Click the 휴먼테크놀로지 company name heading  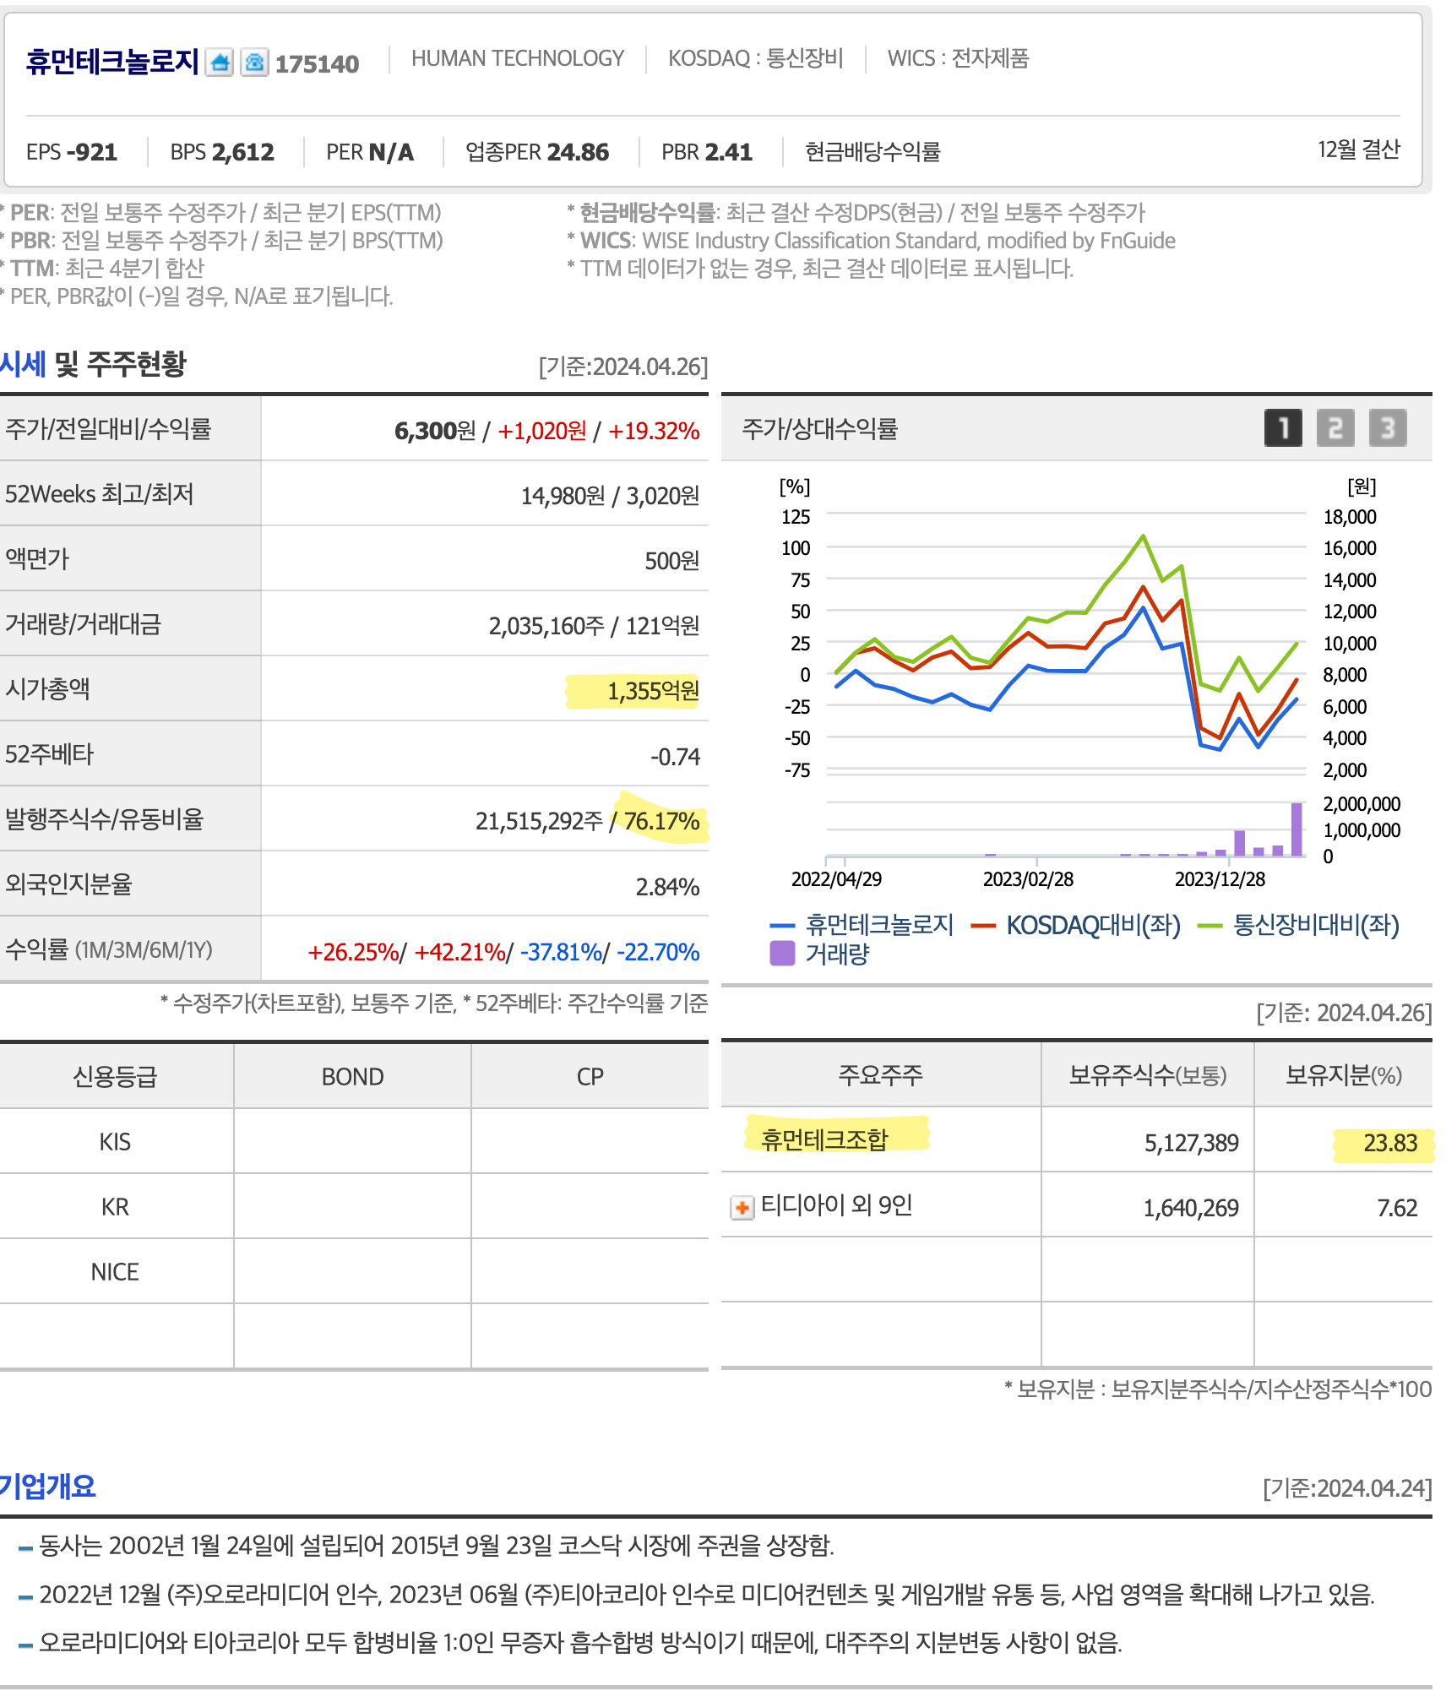coord(112,62)
